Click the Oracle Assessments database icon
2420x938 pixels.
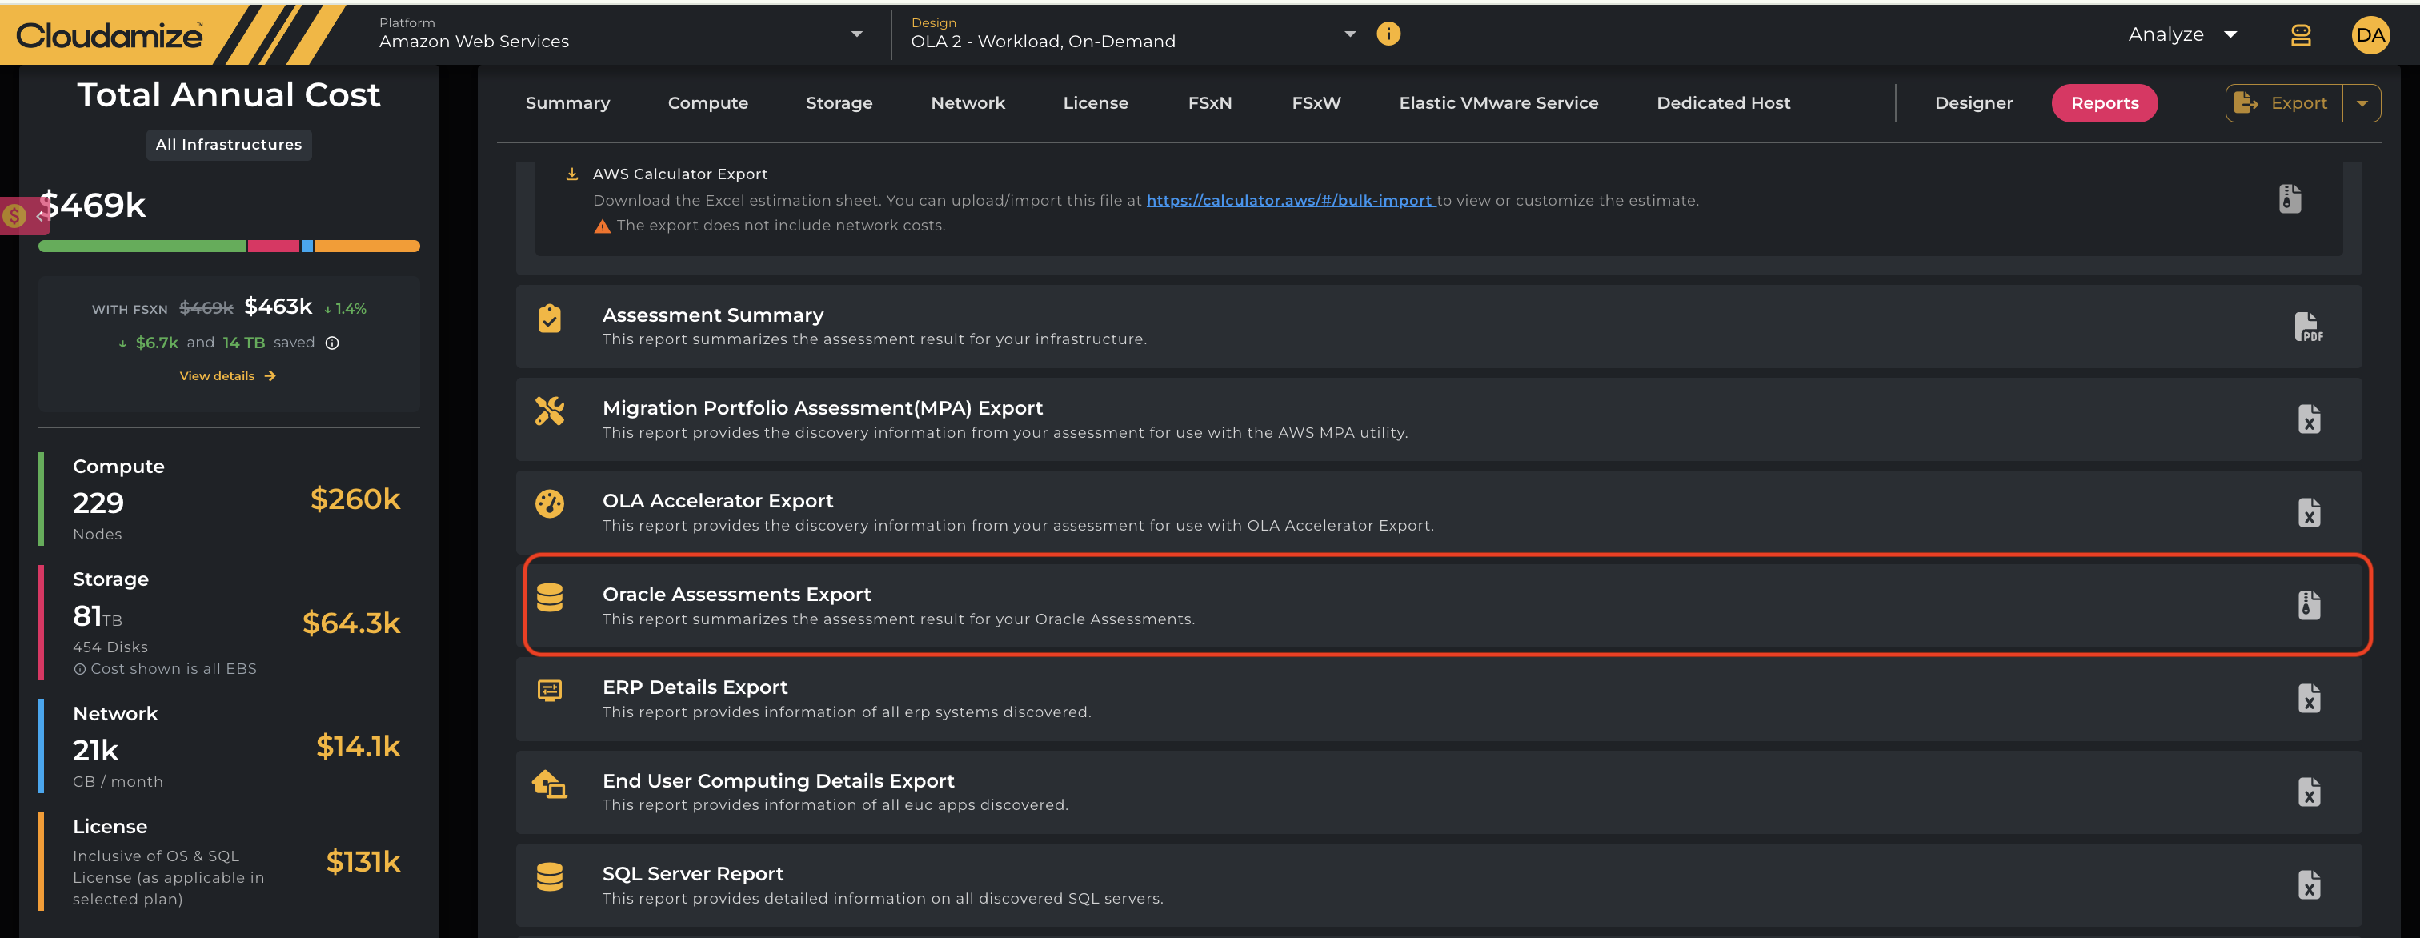[550, 598]
